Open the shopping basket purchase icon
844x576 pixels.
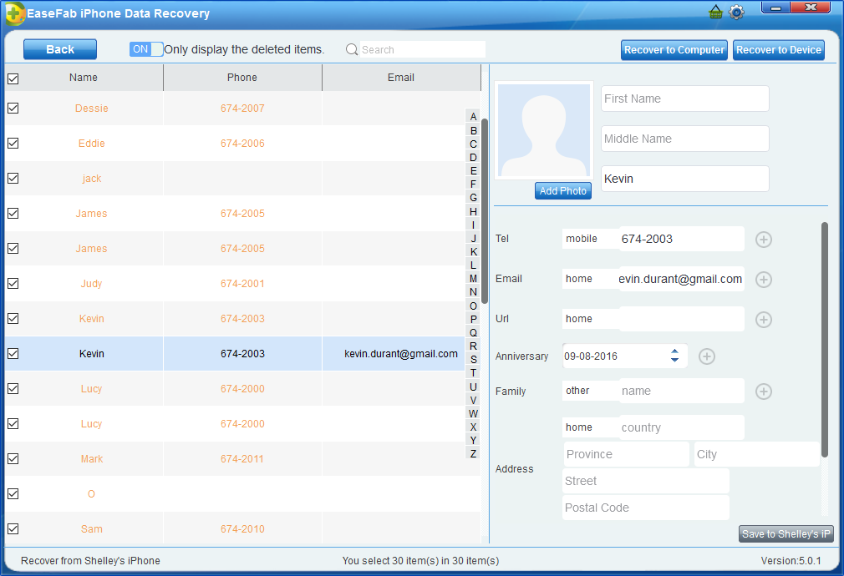[715, 12]
